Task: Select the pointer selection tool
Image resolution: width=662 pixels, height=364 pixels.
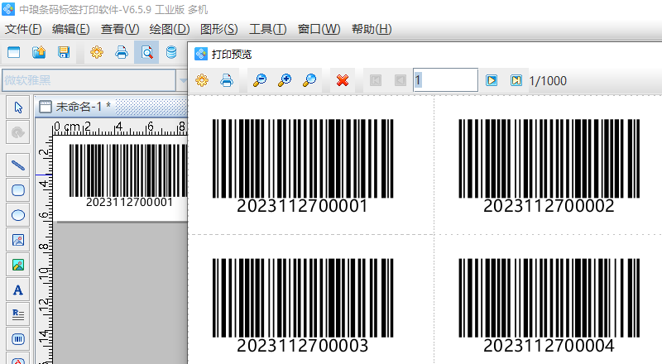Action: [17, 108]
